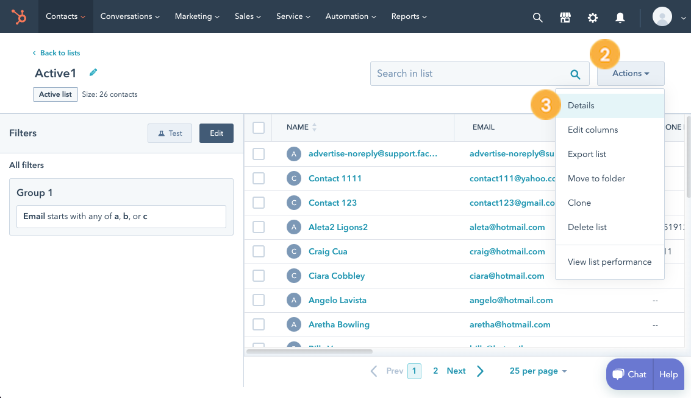Check the Ciara Cobbley row
This screenshot has height=398, width=691.
coord(259,276)
